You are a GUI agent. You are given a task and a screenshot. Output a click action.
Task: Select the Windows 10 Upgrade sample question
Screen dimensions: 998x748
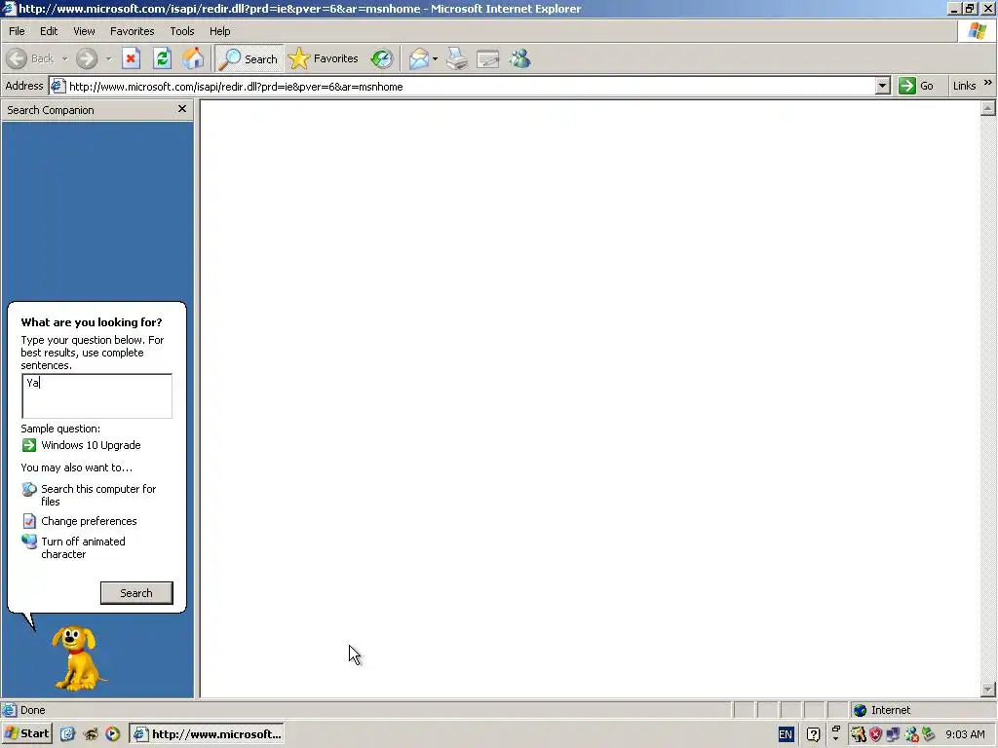tap(91, 445)
